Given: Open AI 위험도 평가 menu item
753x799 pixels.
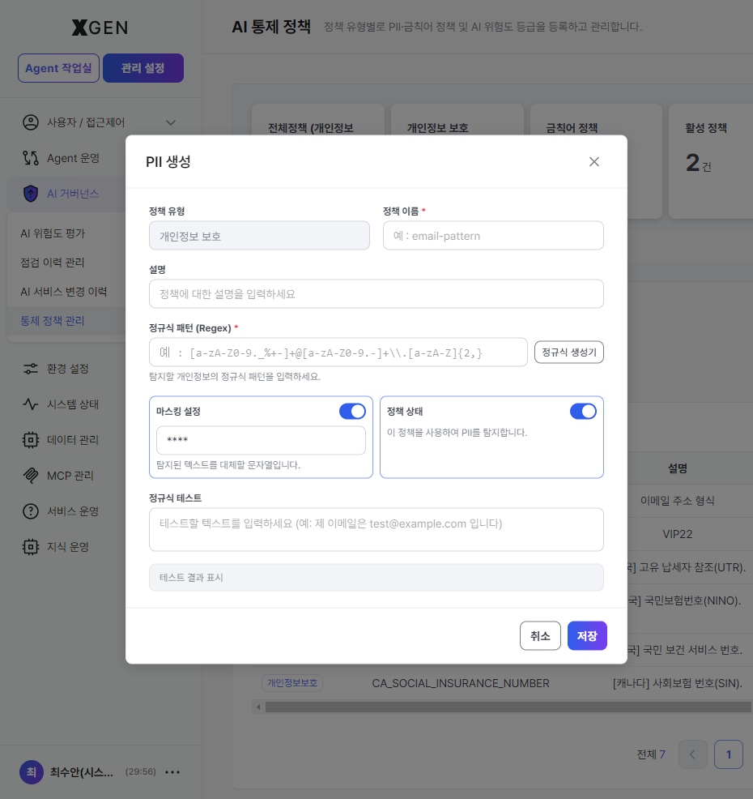Looking at the screenshot, I should point(53,233).
